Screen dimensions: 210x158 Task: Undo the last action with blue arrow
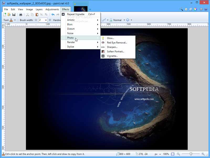53,14
